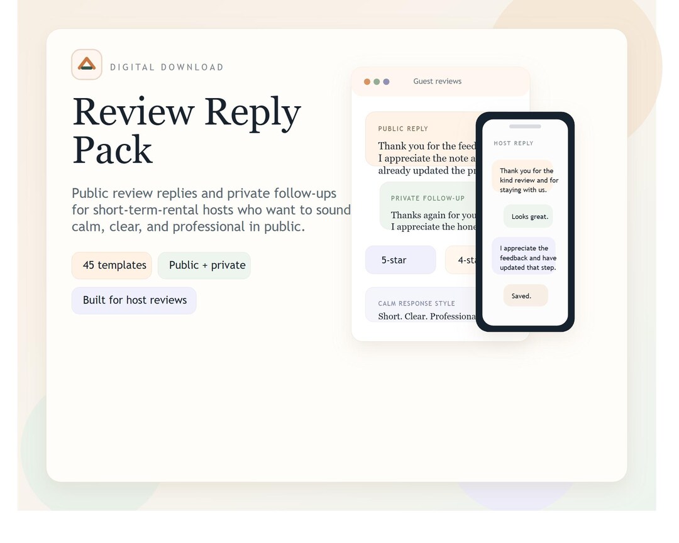Viewport: 679px width, 543px height.
Task: Click the Guest reviews window title
Action: (x=438, y=82)
